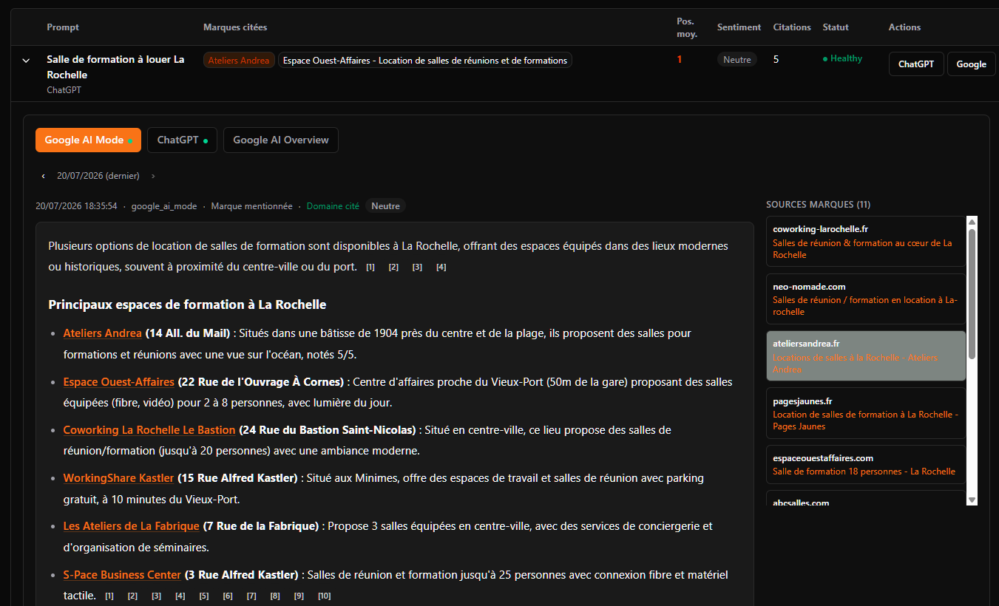Click citation [5] after the S-Pace entry
Viewport: 999px width, 606px height.
click(204, 596)
